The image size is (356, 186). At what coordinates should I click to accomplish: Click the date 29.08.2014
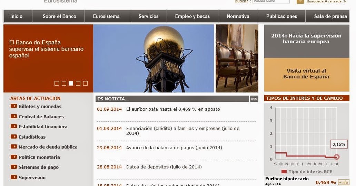(x=109, y=147)
